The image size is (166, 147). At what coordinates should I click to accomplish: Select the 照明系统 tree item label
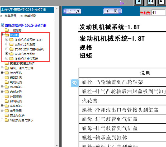[x=16, y=101]
